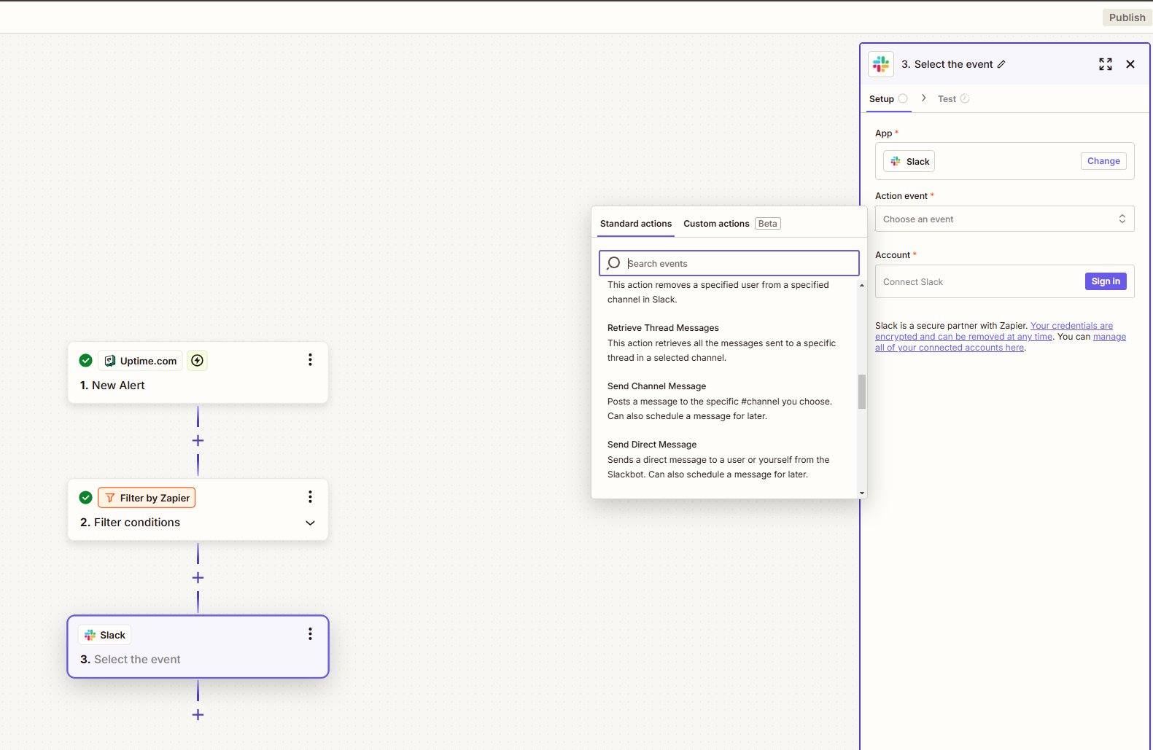Click the Uptime.com app badge
1153x750 pixels.
pos(140,360)
